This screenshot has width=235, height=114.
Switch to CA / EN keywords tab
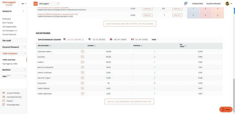pyautogui.click(x=139, y=39)
